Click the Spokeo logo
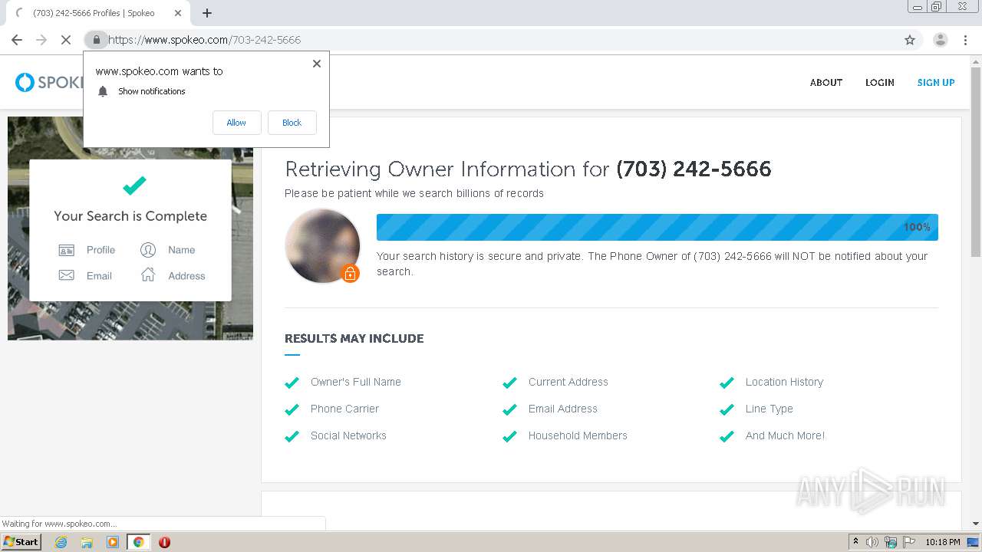The width and height of the screenshot is (982, 552). [49, 82]
